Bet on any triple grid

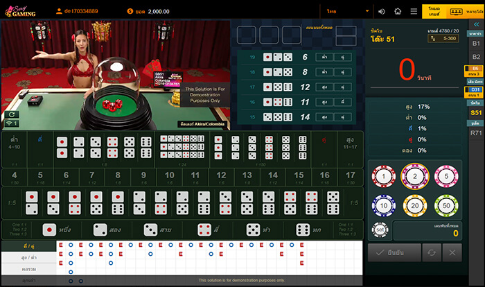[x=182, y=147]
